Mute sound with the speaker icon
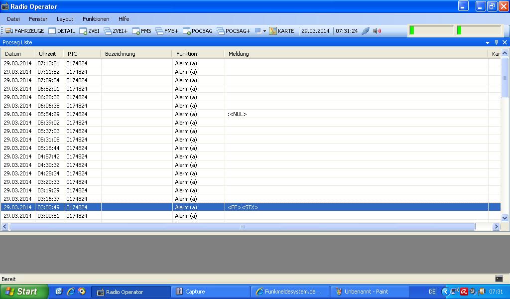The width and height of the screenshot is (510, 299). coord(377,31)
